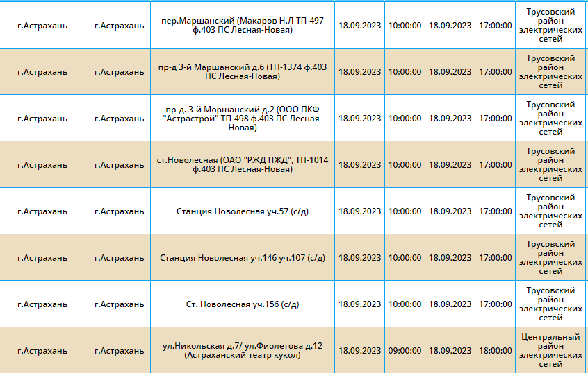
Task: Click Центральный район электрических сетей cell
Action: 550,350
